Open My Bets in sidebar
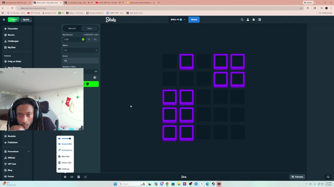Image resolution: width=334 pixels, height=187 pixels. (11, 47)
